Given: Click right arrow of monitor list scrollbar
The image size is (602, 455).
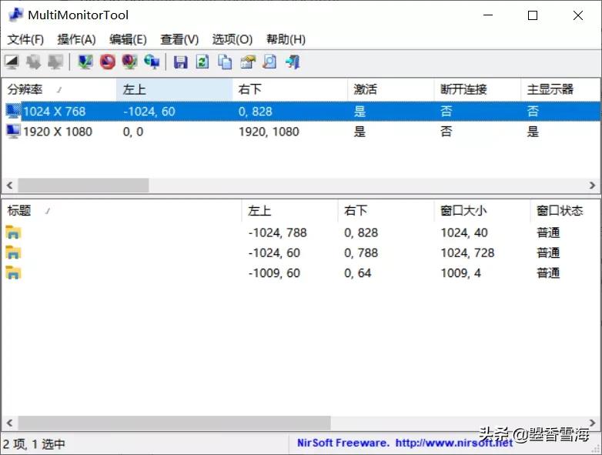Looking at the screenshot, I should pos(593,186).
